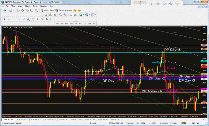Select the H1 timeframe button
This screenshot has width=209, height=126.
pos(76,24)
